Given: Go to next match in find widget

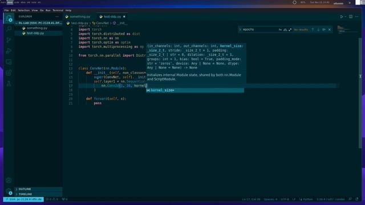Looking at the screenshot, I should pos(318,30).
